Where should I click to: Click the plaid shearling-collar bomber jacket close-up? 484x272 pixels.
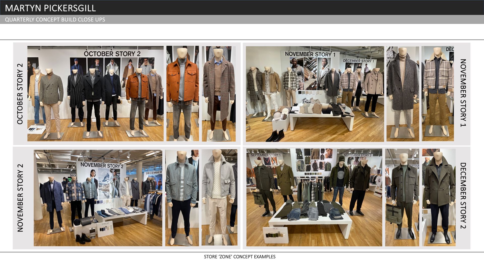click(x=438, y=94)
